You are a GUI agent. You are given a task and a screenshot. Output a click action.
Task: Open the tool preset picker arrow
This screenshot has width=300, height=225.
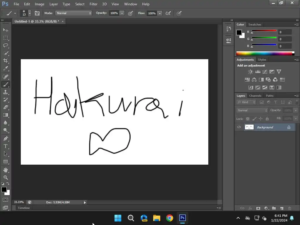click(15, 13)
